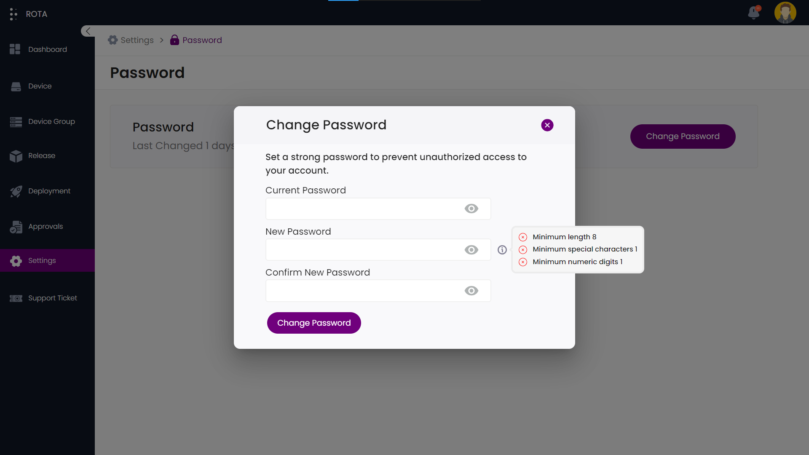Click the ROTA logo icon

[13, 13]
